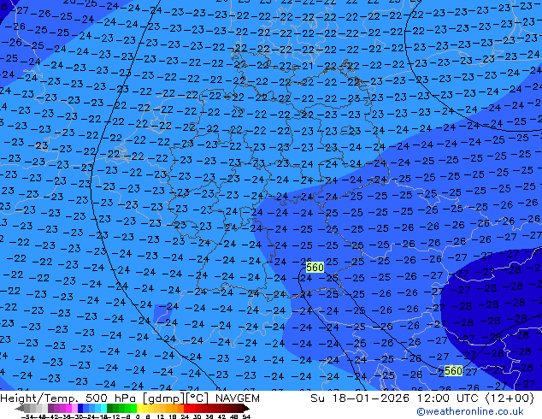542x419 pixels.
Task: Click the -21 temperature value on the map
Action: click(303, 66)
